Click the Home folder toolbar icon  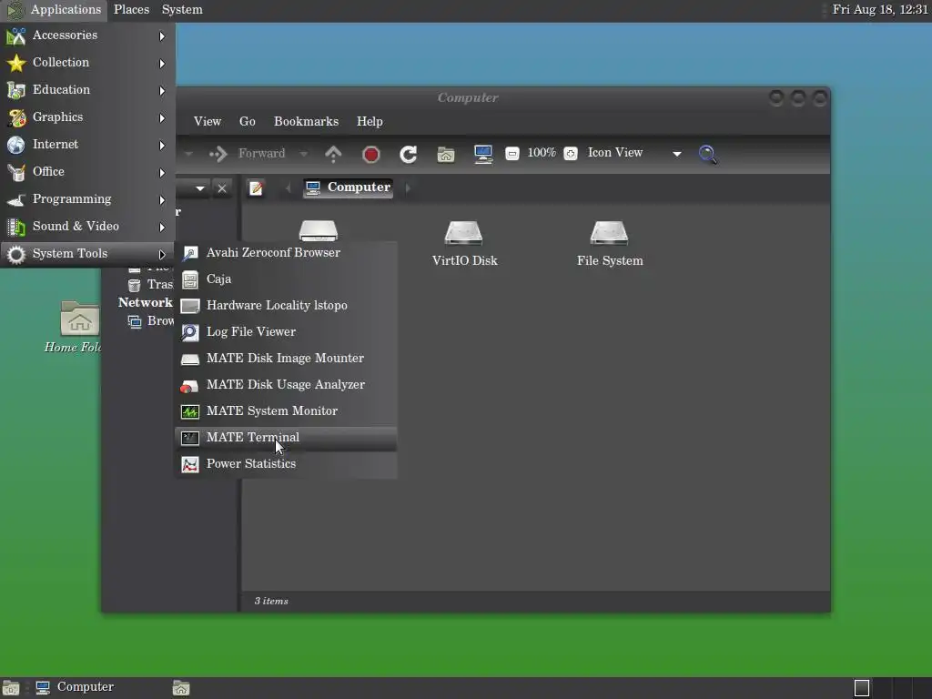coord(446,155)
